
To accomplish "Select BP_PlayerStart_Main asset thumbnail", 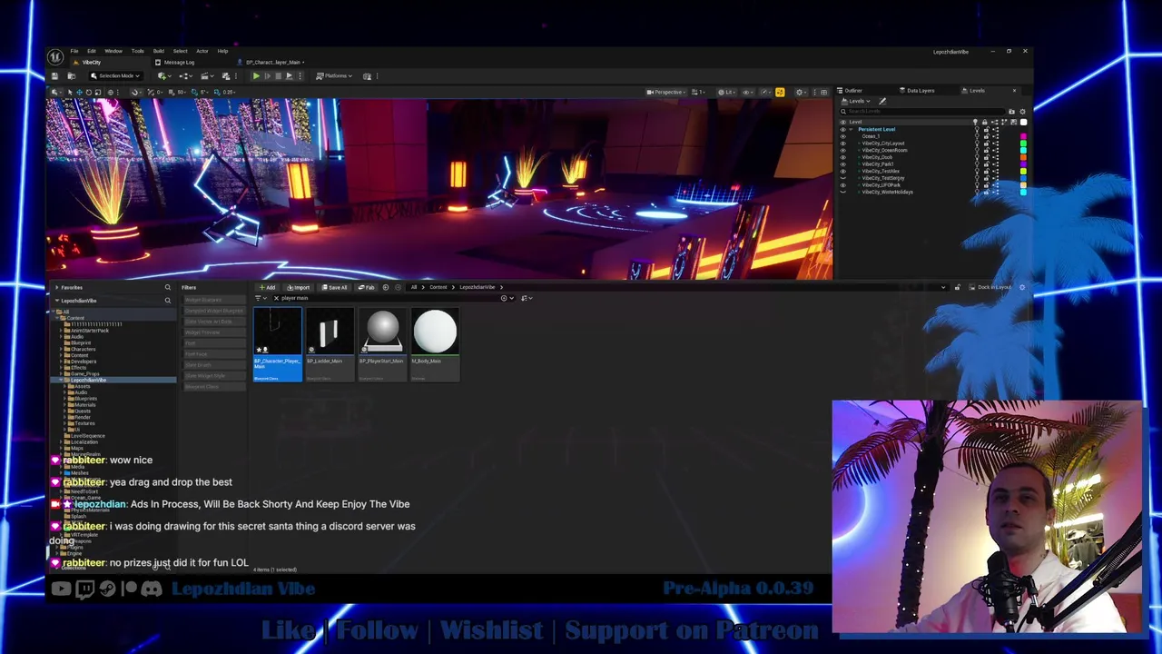I will pyautogui.click(x=382, y=344).
